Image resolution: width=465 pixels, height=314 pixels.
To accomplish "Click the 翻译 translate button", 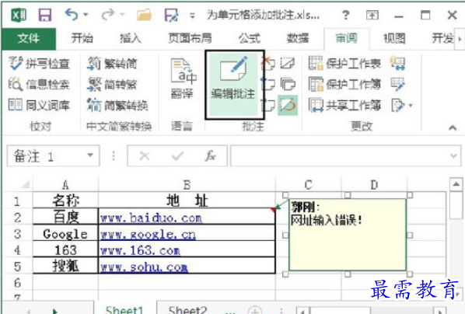I will click(x=183, y=78).
